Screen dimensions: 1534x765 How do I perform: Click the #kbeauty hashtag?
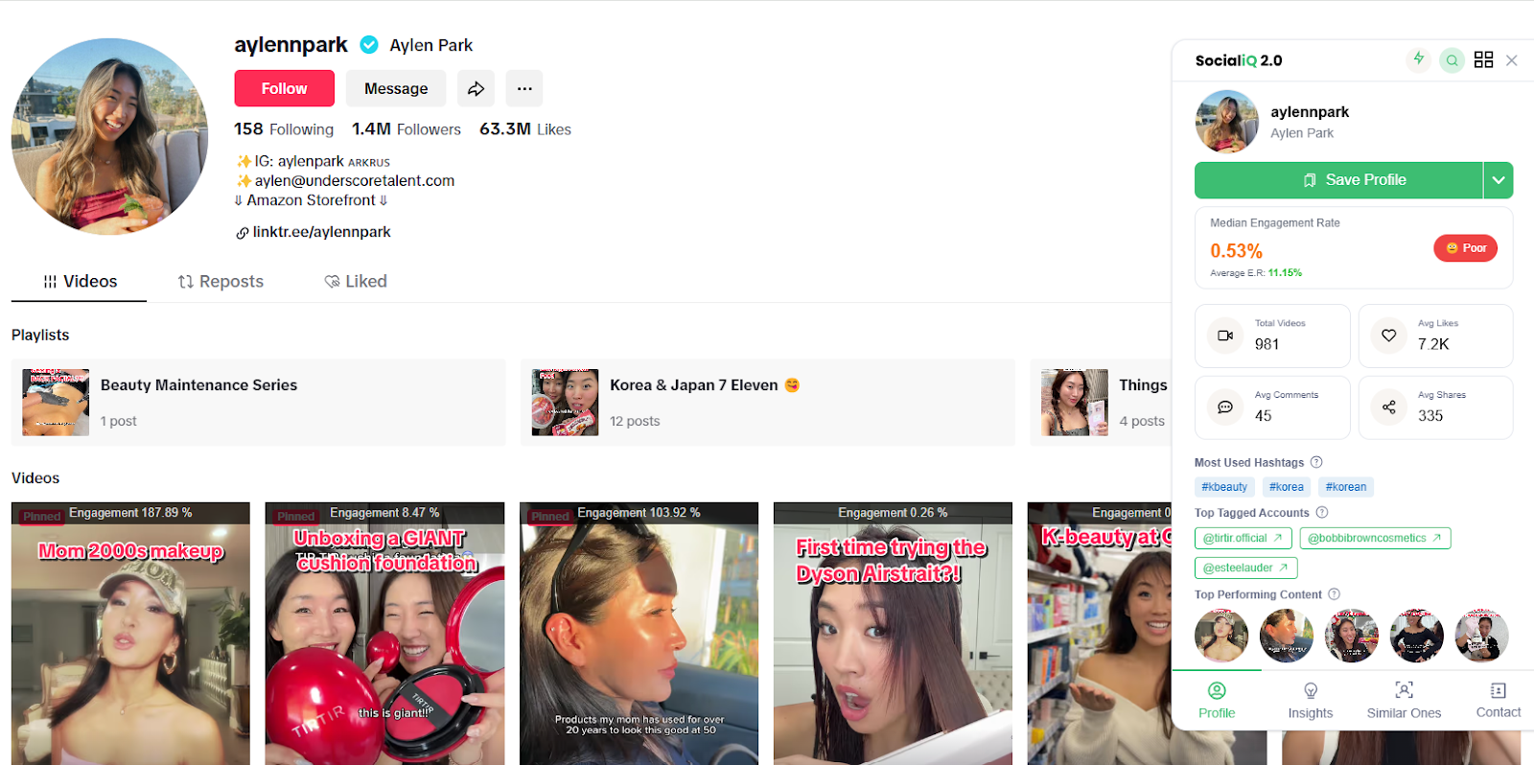coord(1224,487)
